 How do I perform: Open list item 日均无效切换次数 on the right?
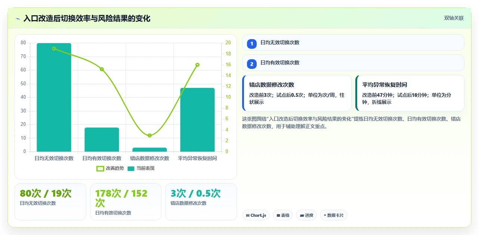353,42
